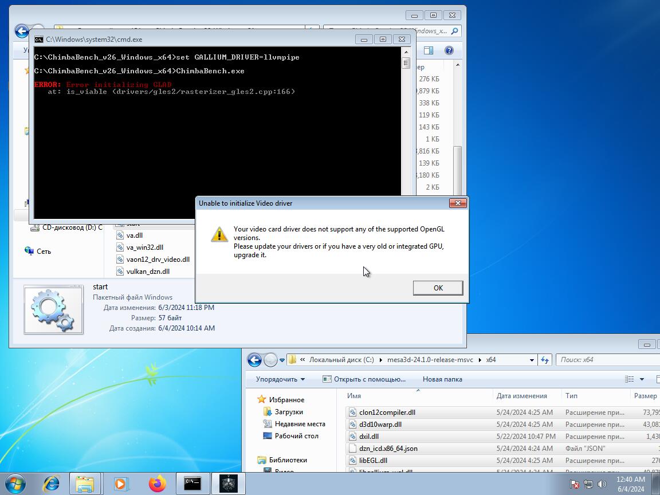Image resolution: width=660 pixels, height=495 pixels.
Task: Open the Start menu orb
Action: [x=15, y=484]
